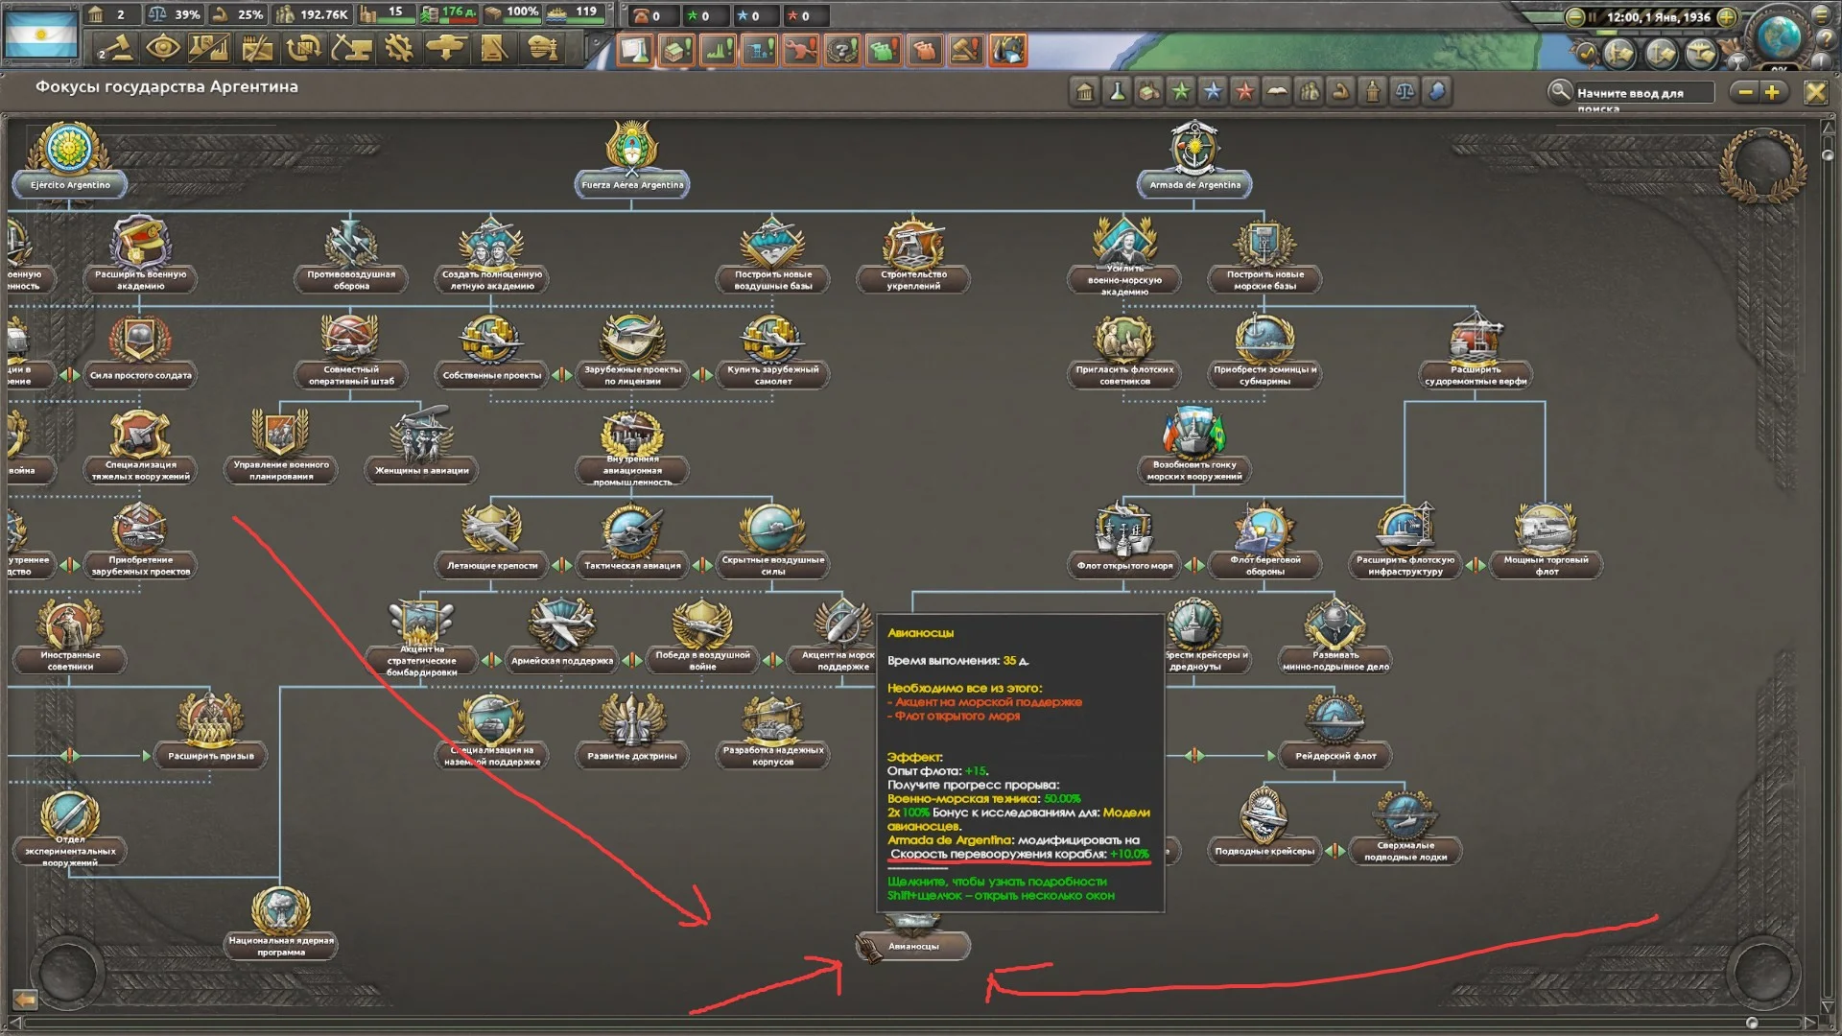Close the focus tree with X button

tap(1815, 92)
